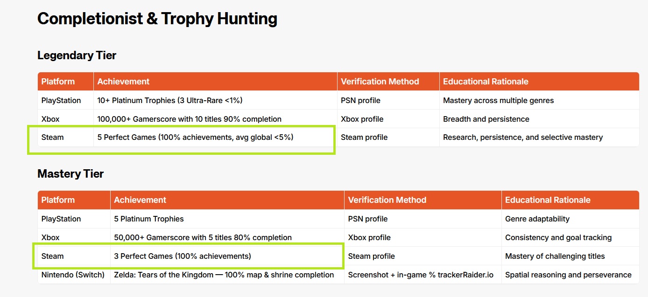Image resolution: width=648 pixels, height=297 pixels.
Task: Select the Legendary Tier heading
Action: tap(77, 55)
